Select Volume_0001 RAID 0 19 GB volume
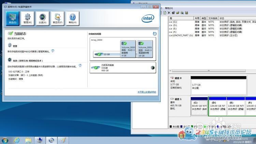Screen dimensions: 256x144 [x=145, y=49]
